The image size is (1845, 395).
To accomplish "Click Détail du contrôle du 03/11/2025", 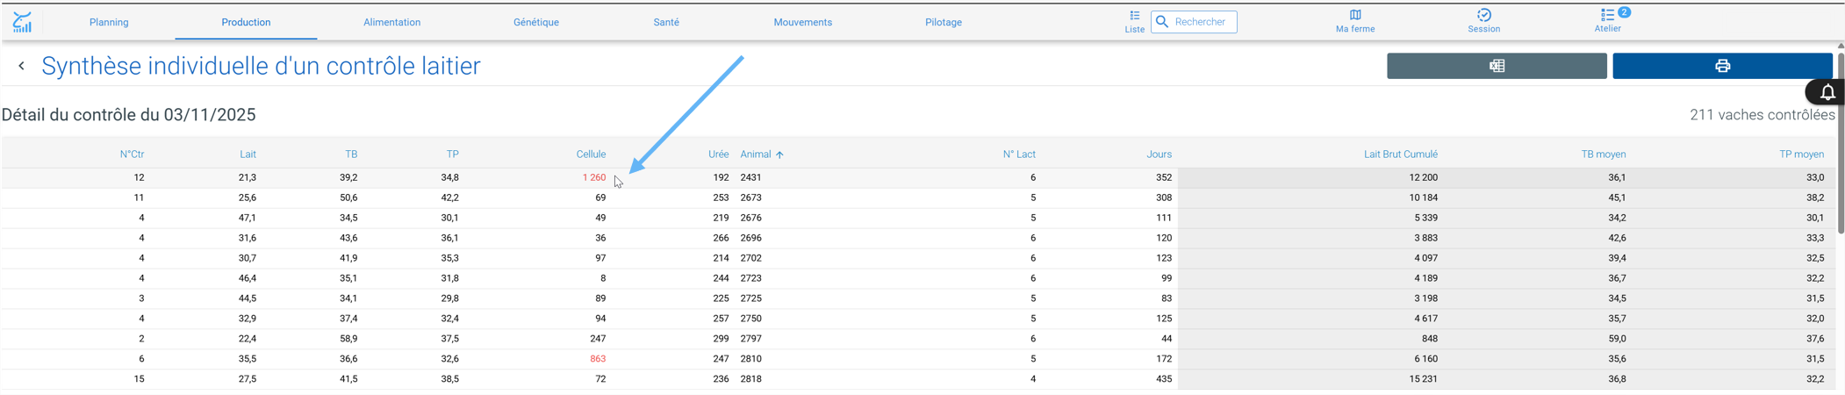I will (x=128, y=115).
